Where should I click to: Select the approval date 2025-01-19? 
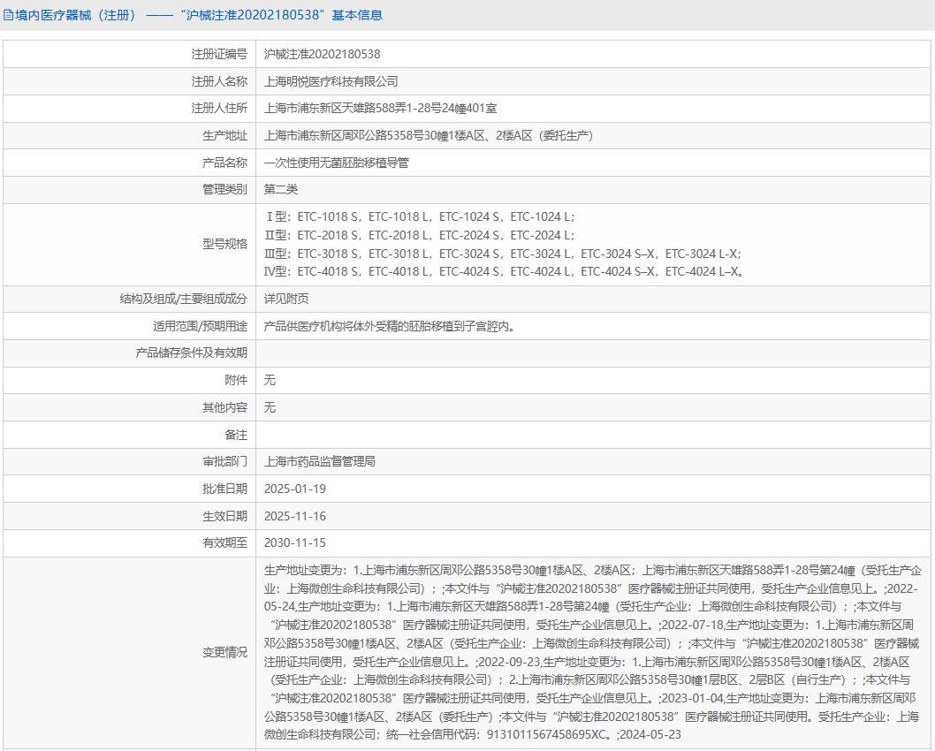tap(295, 489)
